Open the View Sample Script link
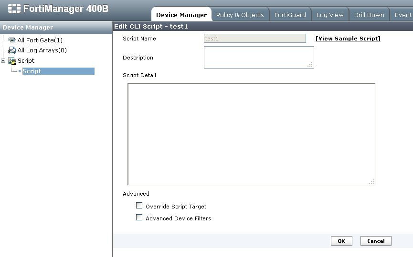413x257 pixels. click(348, 39)
